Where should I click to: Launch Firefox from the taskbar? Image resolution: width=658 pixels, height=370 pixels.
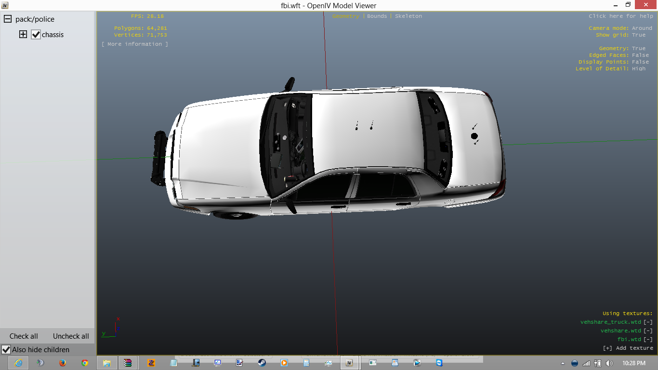point(63,363)
